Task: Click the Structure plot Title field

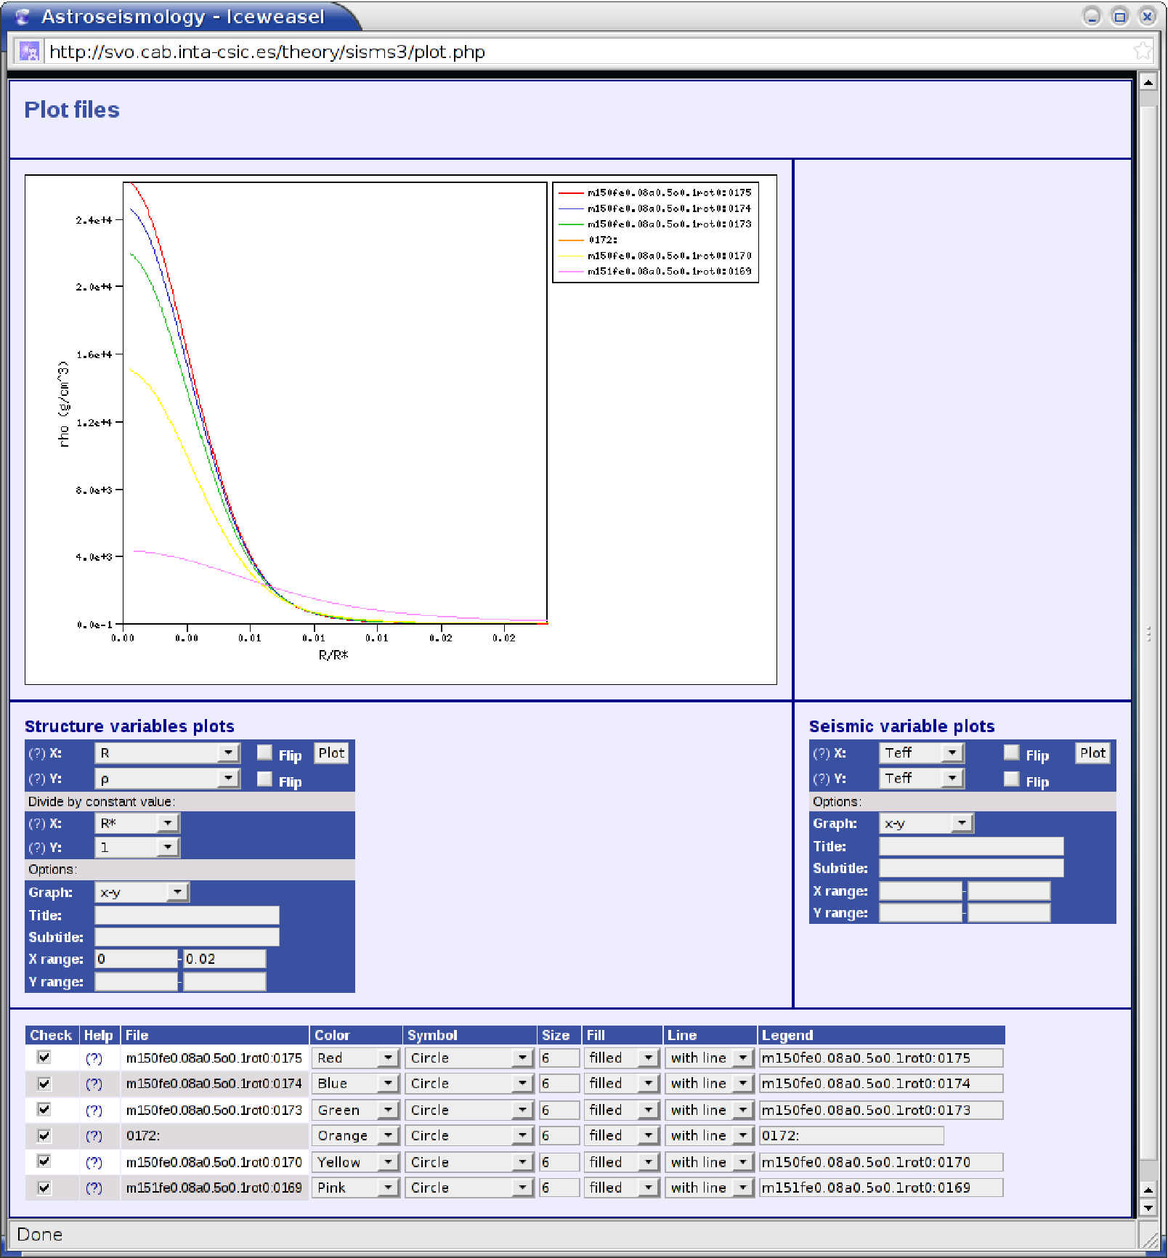Action: coord(187,915)
